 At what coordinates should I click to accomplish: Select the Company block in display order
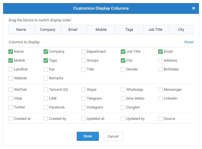(x=48, y=30)
